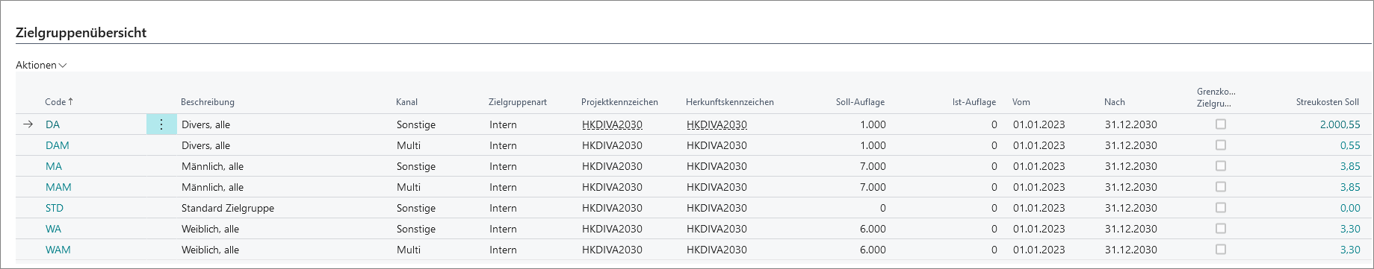Select the Projektkennzeichen cell in DA row
This screenshot has width=1374, height=269.
[612, 124]
